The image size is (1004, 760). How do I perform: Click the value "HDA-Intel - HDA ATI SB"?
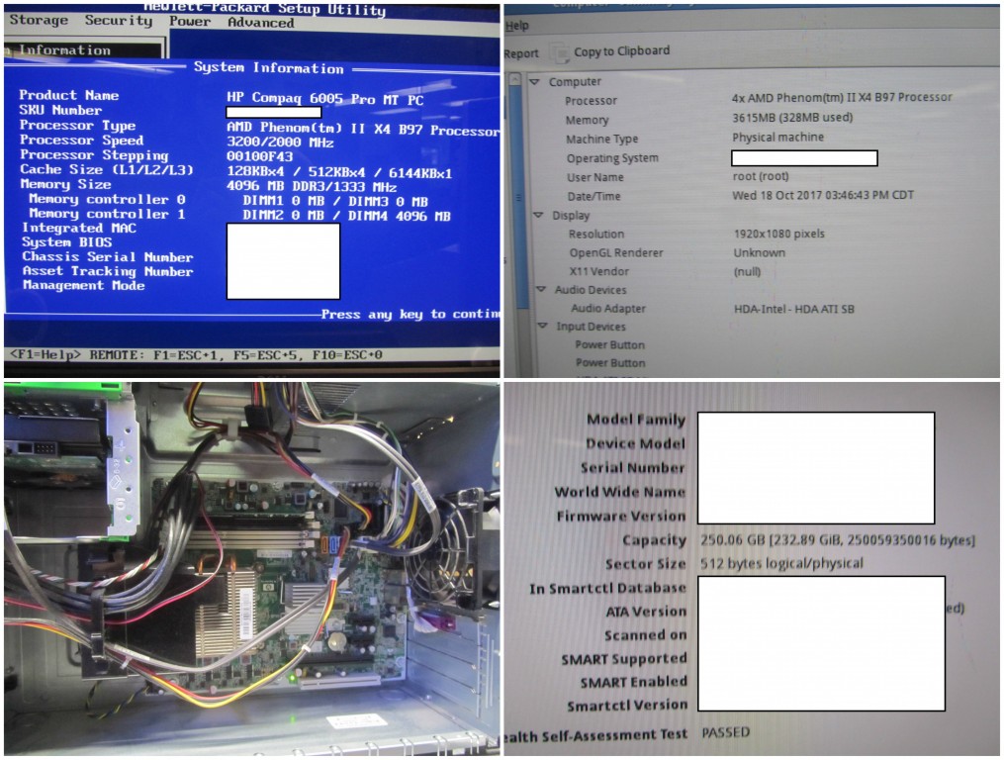(794, 309)
